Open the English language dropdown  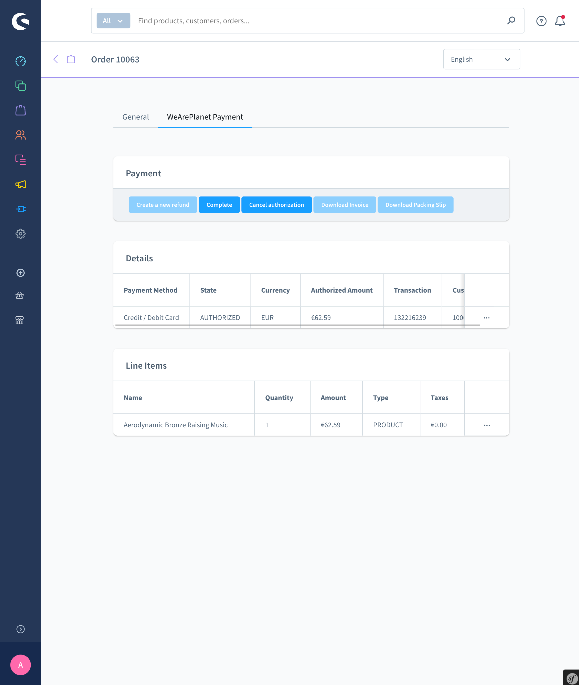[x=481, y=59]
